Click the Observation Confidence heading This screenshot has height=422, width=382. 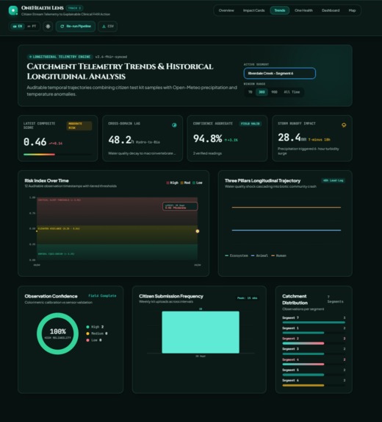51,296
